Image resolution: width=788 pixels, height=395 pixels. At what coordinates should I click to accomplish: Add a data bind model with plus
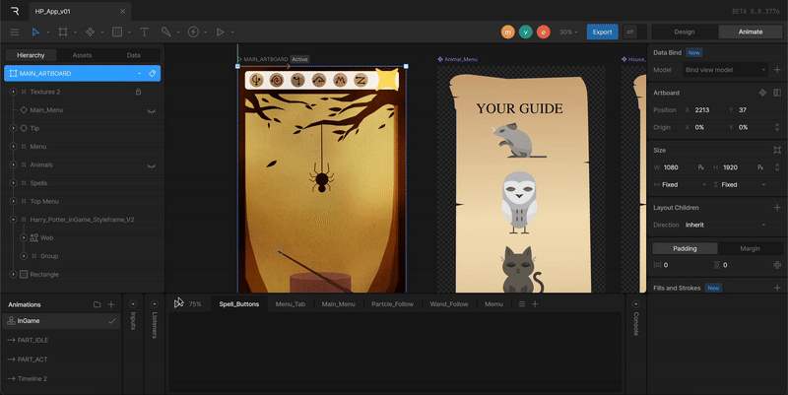point(777,70)
